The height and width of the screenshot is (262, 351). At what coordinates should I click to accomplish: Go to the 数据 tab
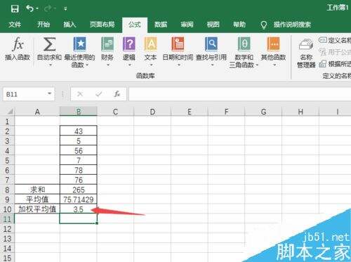coord(161,25)
